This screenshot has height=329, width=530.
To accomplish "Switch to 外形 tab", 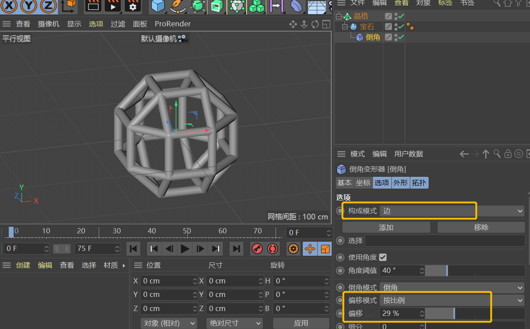I will pos(400,183).
